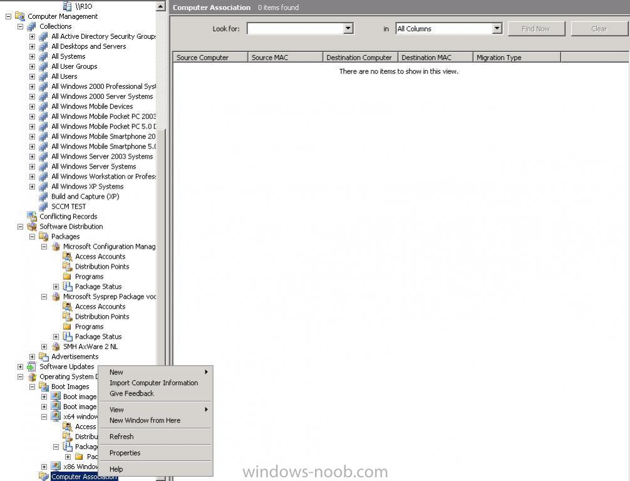Select All Windows Server Systems collection

click(x=93, y=167)
